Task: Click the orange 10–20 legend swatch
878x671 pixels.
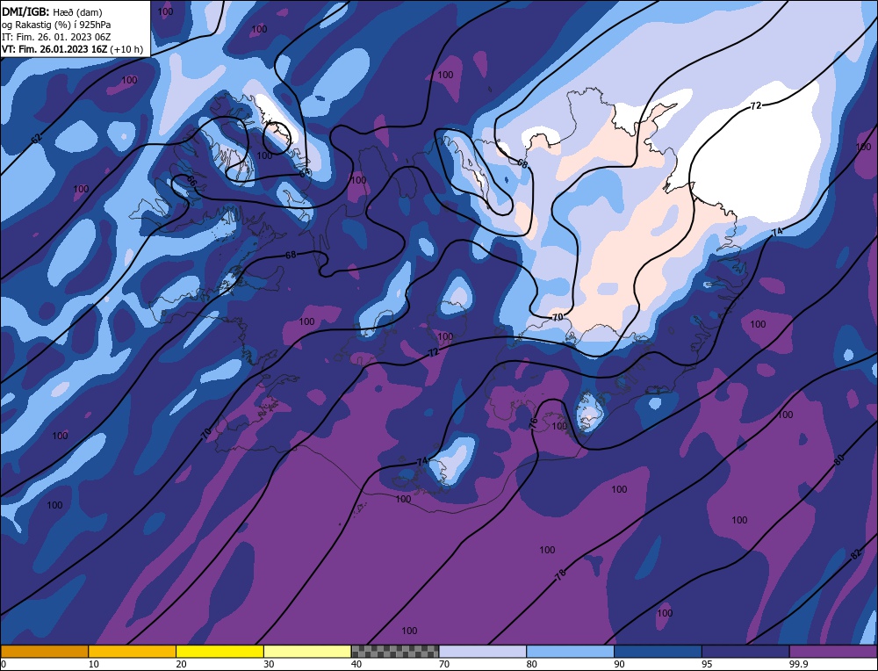Action: [x=133, y=652]
